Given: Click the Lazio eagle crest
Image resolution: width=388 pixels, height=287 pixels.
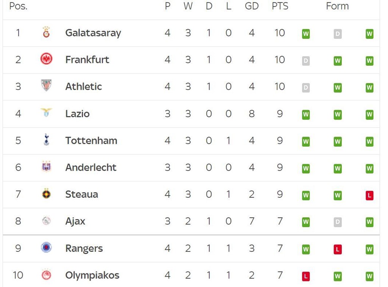Looking at the screenshot, I should coord(46,113).
